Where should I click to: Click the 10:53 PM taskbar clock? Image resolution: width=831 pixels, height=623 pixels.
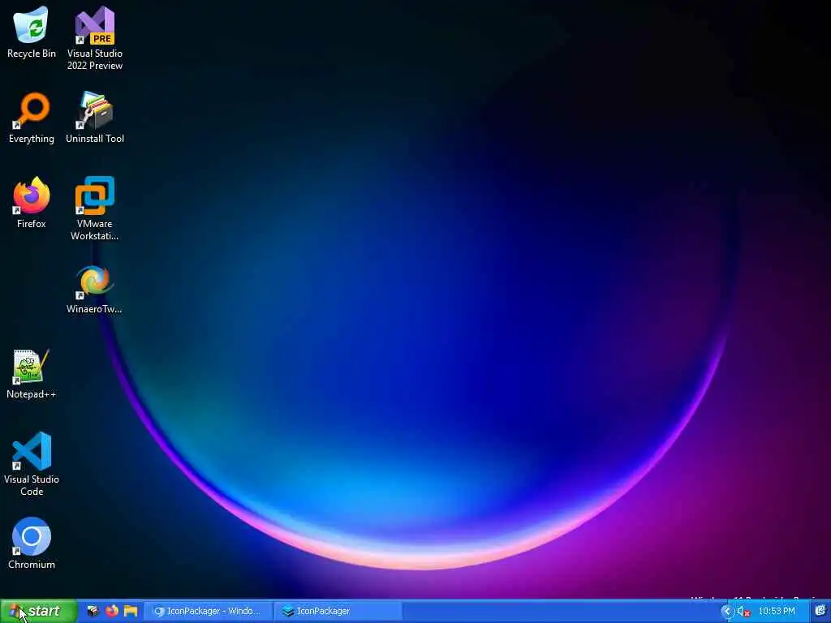[x=777, y=612]
